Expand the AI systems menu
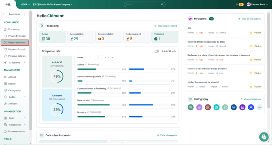Screen dimensions: 272x145 [25, 63]
